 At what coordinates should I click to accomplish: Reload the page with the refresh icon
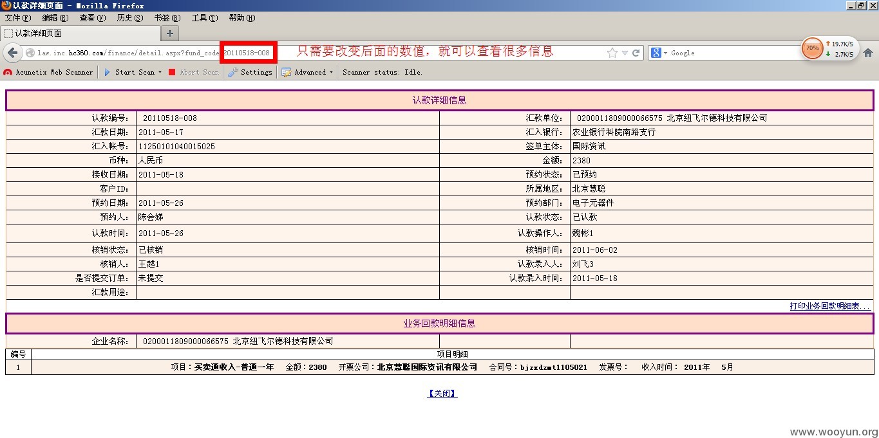pos(636,53)
